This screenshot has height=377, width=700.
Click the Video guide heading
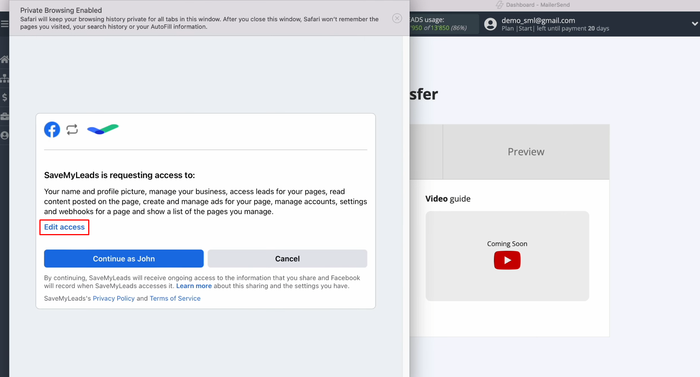point(448,199)
